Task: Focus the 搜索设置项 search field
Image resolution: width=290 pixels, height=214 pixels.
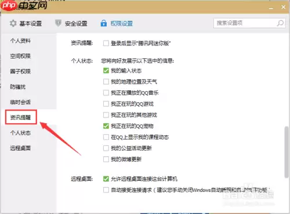Action: coord(249,23)
